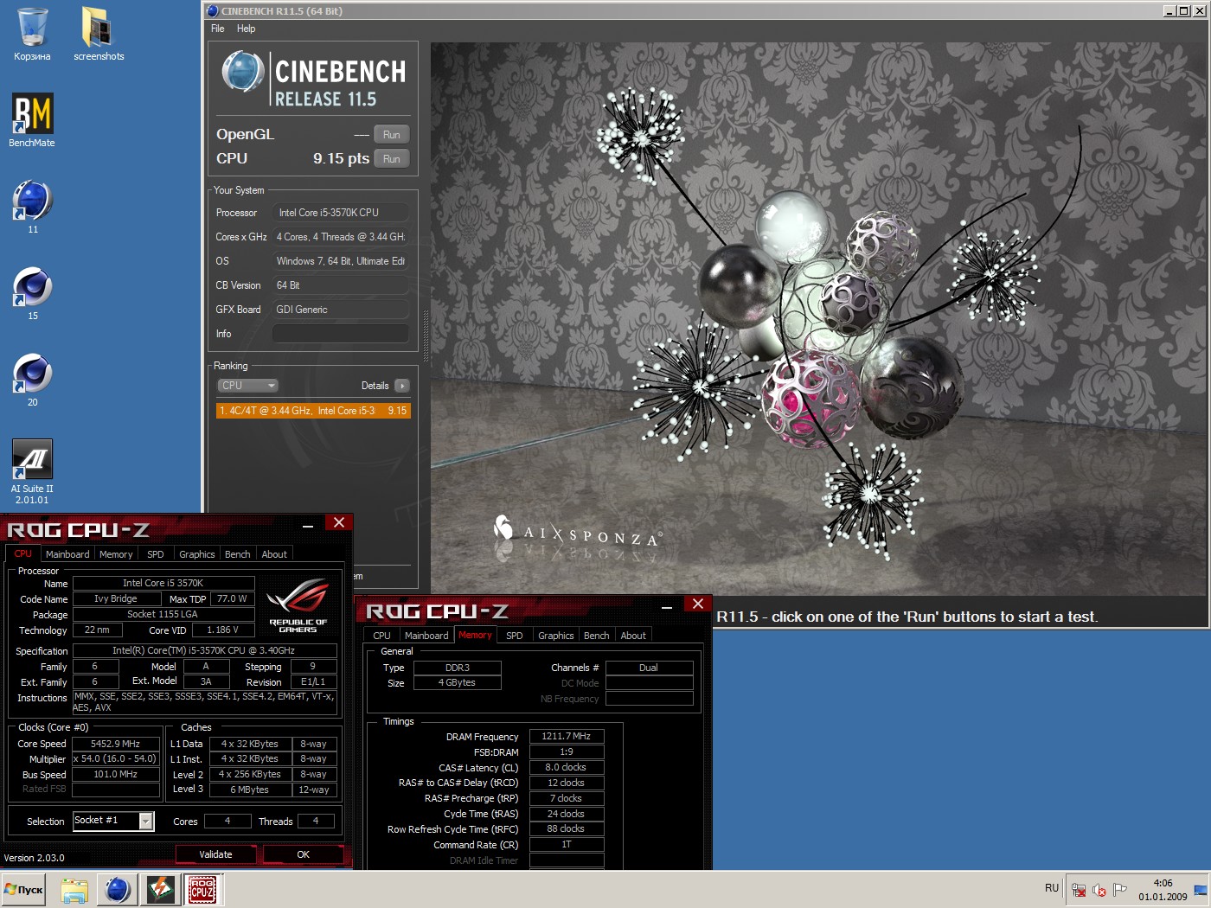
Task: Open the Cinebench shortcut labeled 11
Action: click(32, 206)
